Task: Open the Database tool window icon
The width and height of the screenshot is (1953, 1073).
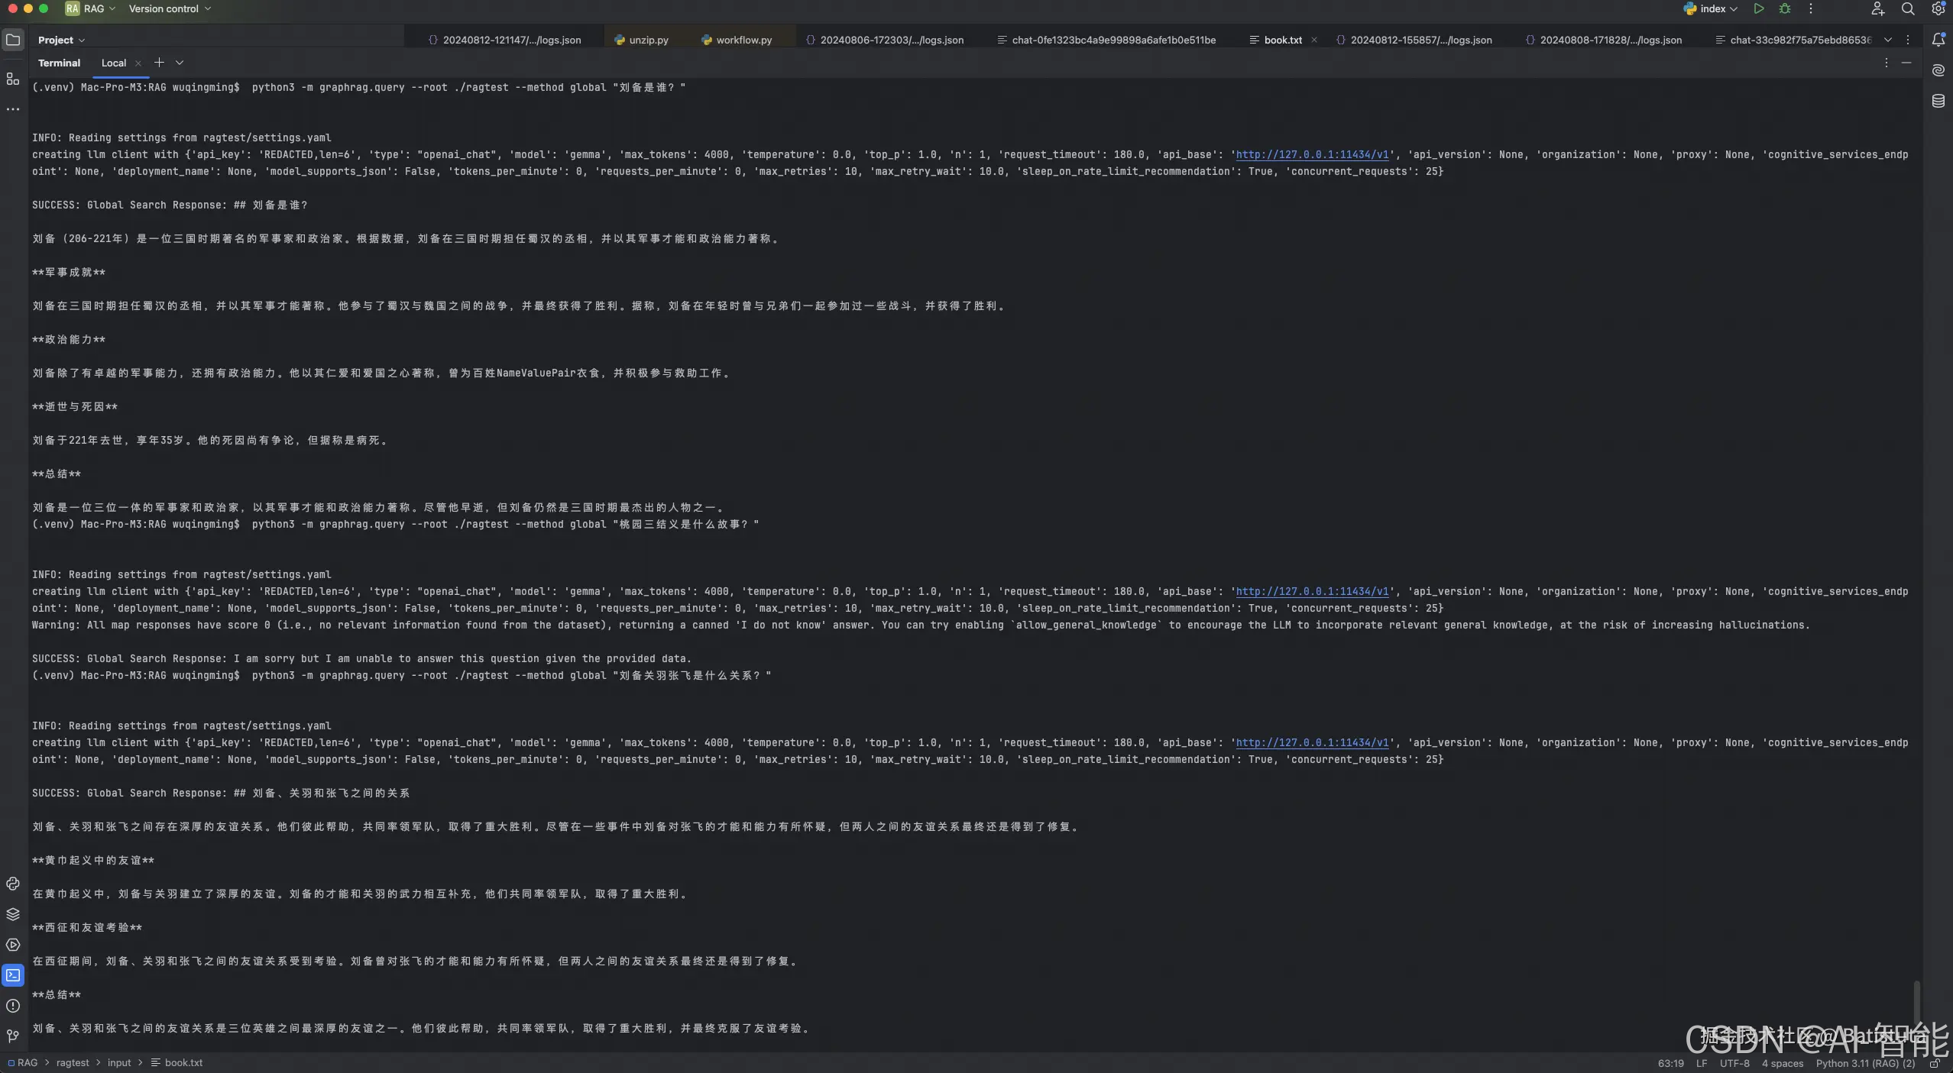Action: 1938,101
